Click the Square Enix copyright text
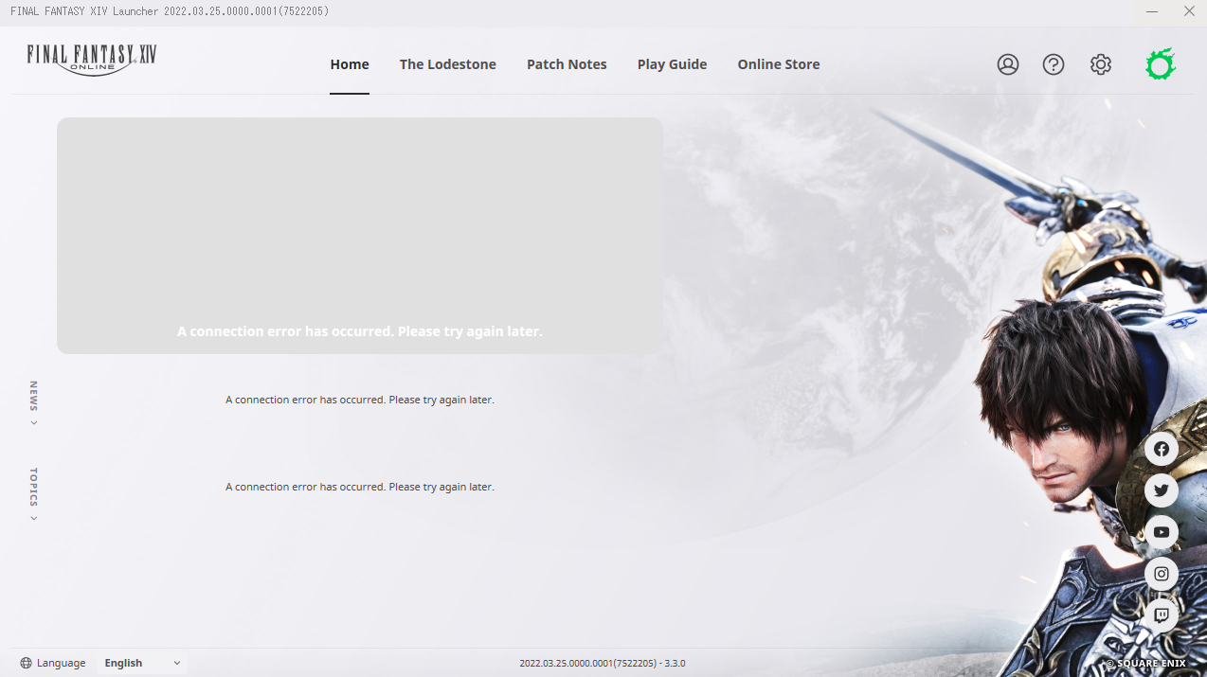 [1146, 664]
